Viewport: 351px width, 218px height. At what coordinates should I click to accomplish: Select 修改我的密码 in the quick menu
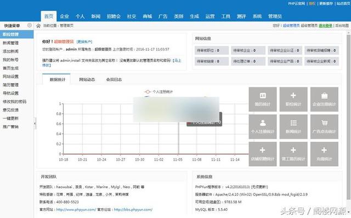click(x=15, y=102)
